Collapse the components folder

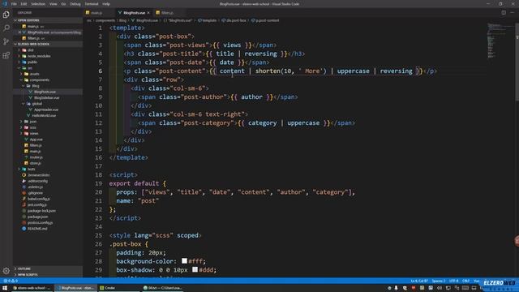(x=48, y=79)
